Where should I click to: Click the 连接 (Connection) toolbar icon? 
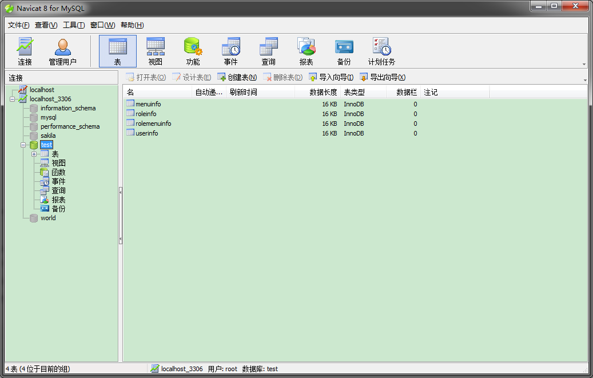click(25, 51)
